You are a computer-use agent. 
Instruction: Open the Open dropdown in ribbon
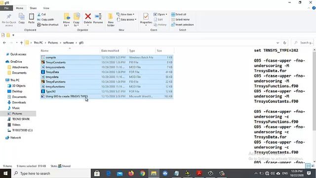coord(160,14)
